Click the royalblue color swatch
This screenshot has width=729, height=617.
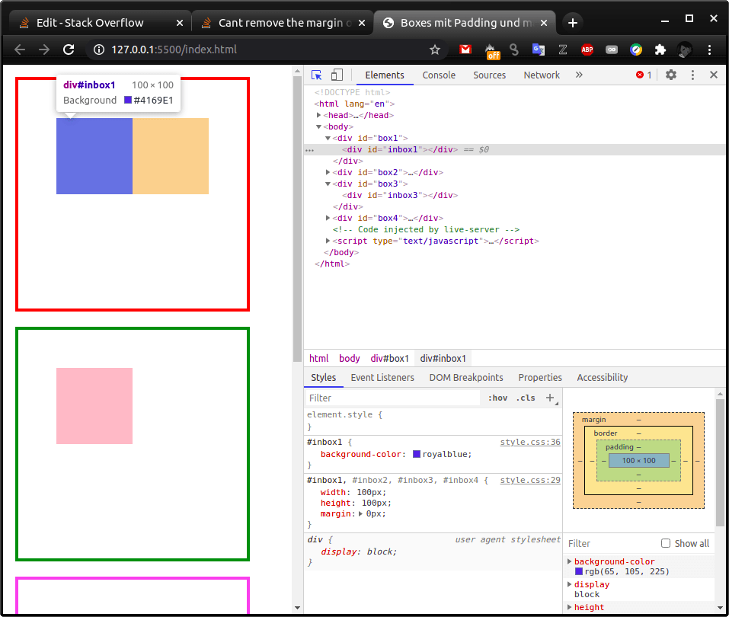tap(417, 454)
